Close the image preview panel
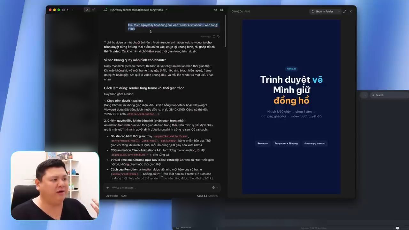The image size is (409, 230). pos(351,11)
